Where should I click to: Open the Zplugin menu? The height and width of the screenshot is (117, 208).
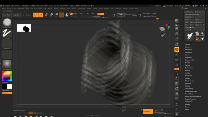coord(125,8)
